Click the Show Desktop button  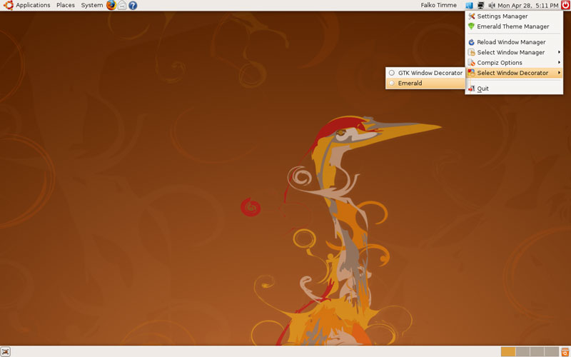tap(6, 351)
